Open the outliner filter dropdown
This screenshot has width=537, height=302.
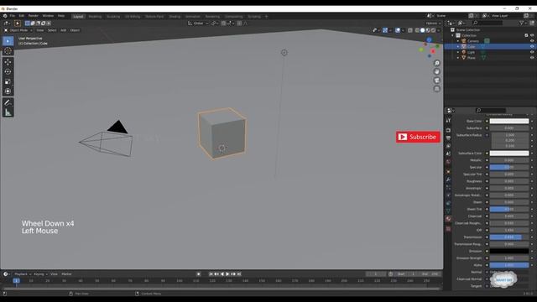(x=523, y=23)
